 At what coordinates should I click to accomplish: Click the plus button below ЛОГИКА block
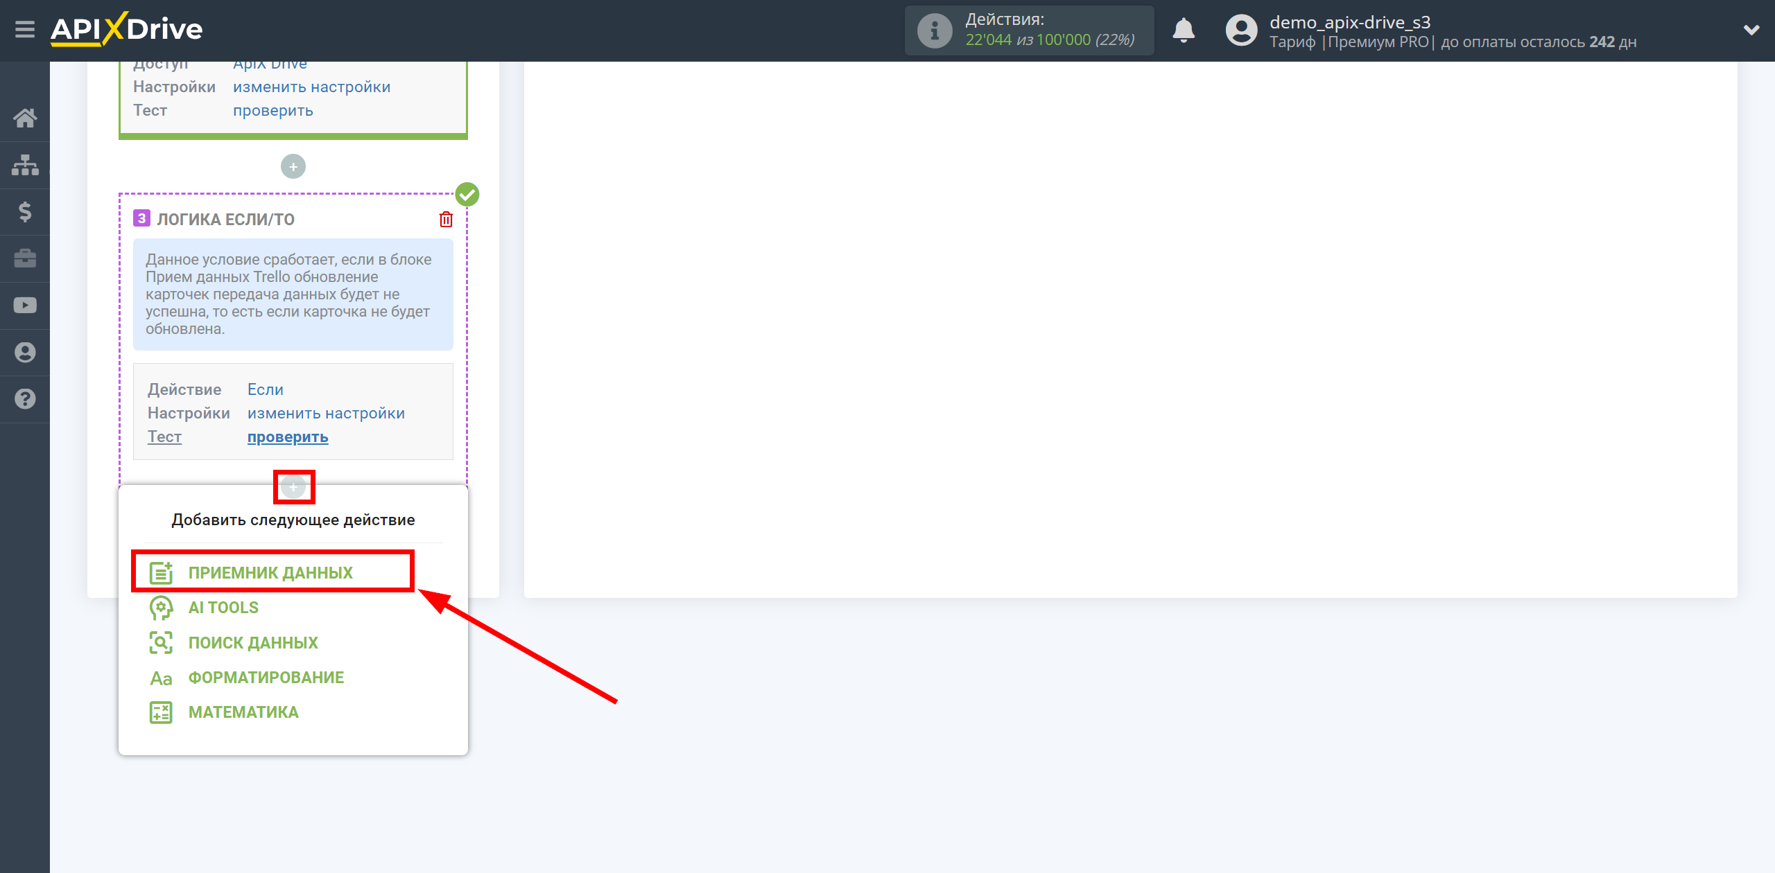[x=293, y=487]
